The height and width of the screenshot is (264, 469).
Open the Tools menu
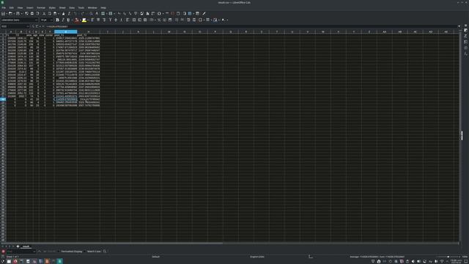point(81,8)
